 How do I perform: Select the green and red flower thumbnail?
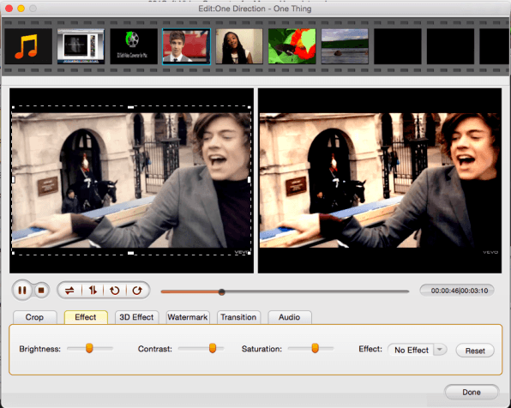click(x=292, y=46)
